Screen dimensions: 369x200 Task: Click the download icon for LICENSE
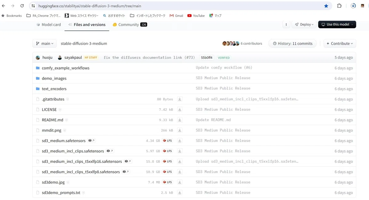[180, 110]
